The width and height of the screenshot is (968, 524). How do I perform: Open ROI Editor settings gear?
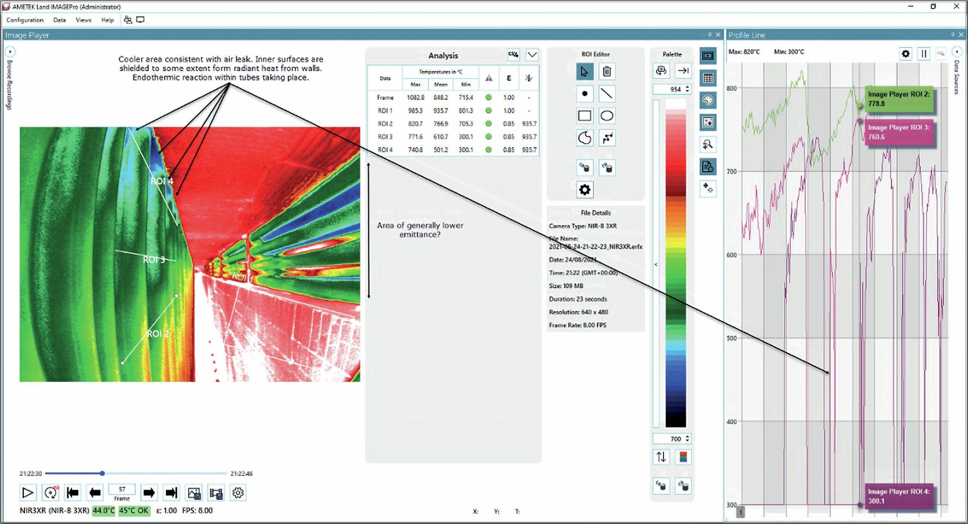pyautogui.click(x=585, y=189)
